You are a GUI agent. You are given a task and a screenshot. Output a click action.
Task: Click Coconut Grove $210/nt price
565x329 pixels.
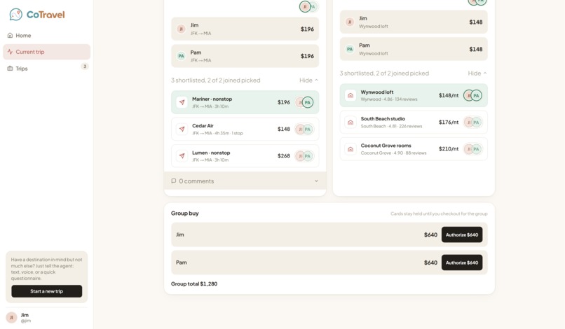pos(449,148)
